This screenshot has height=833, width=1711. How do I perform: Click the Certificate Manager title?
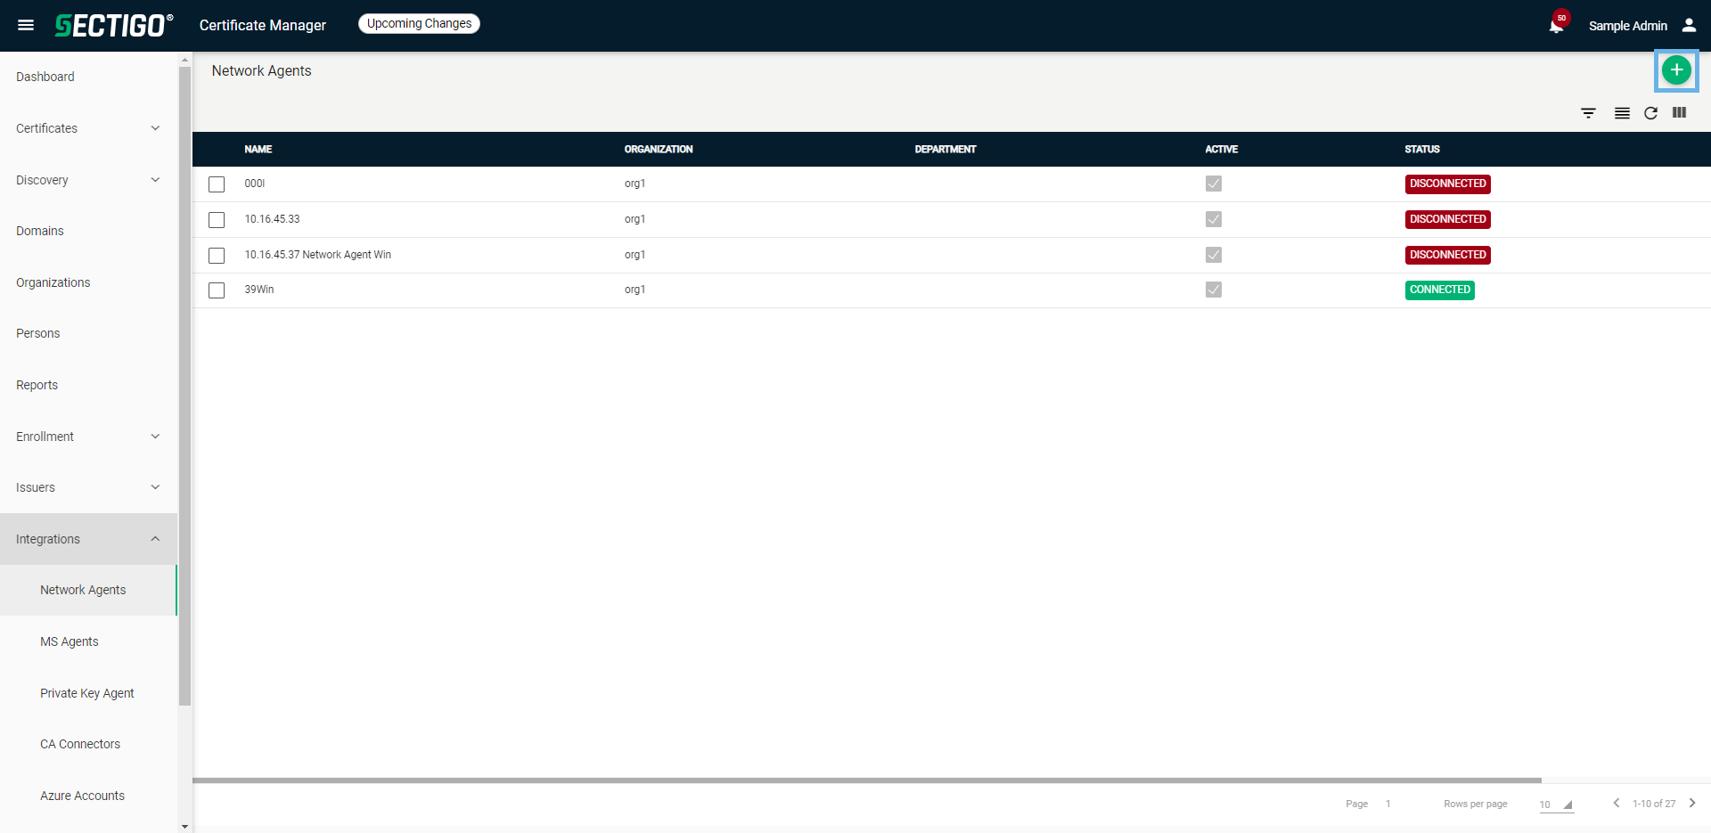coord(263,25)
